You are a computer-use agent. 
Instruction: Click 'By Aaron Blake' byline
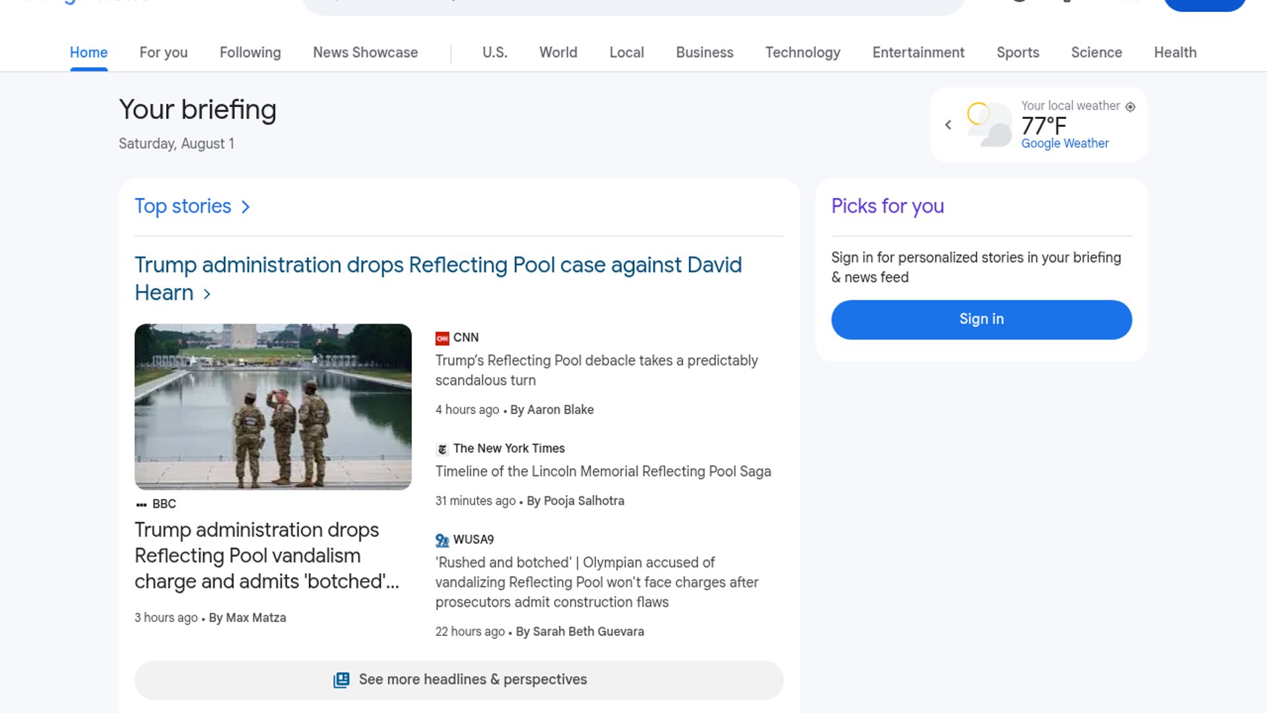[552, 410]
